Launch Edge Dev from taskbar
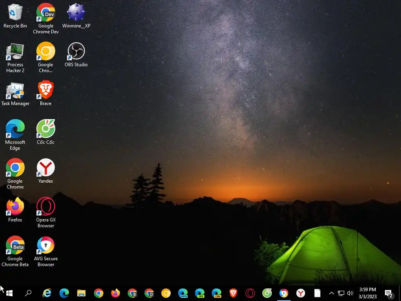 (200, 293)
